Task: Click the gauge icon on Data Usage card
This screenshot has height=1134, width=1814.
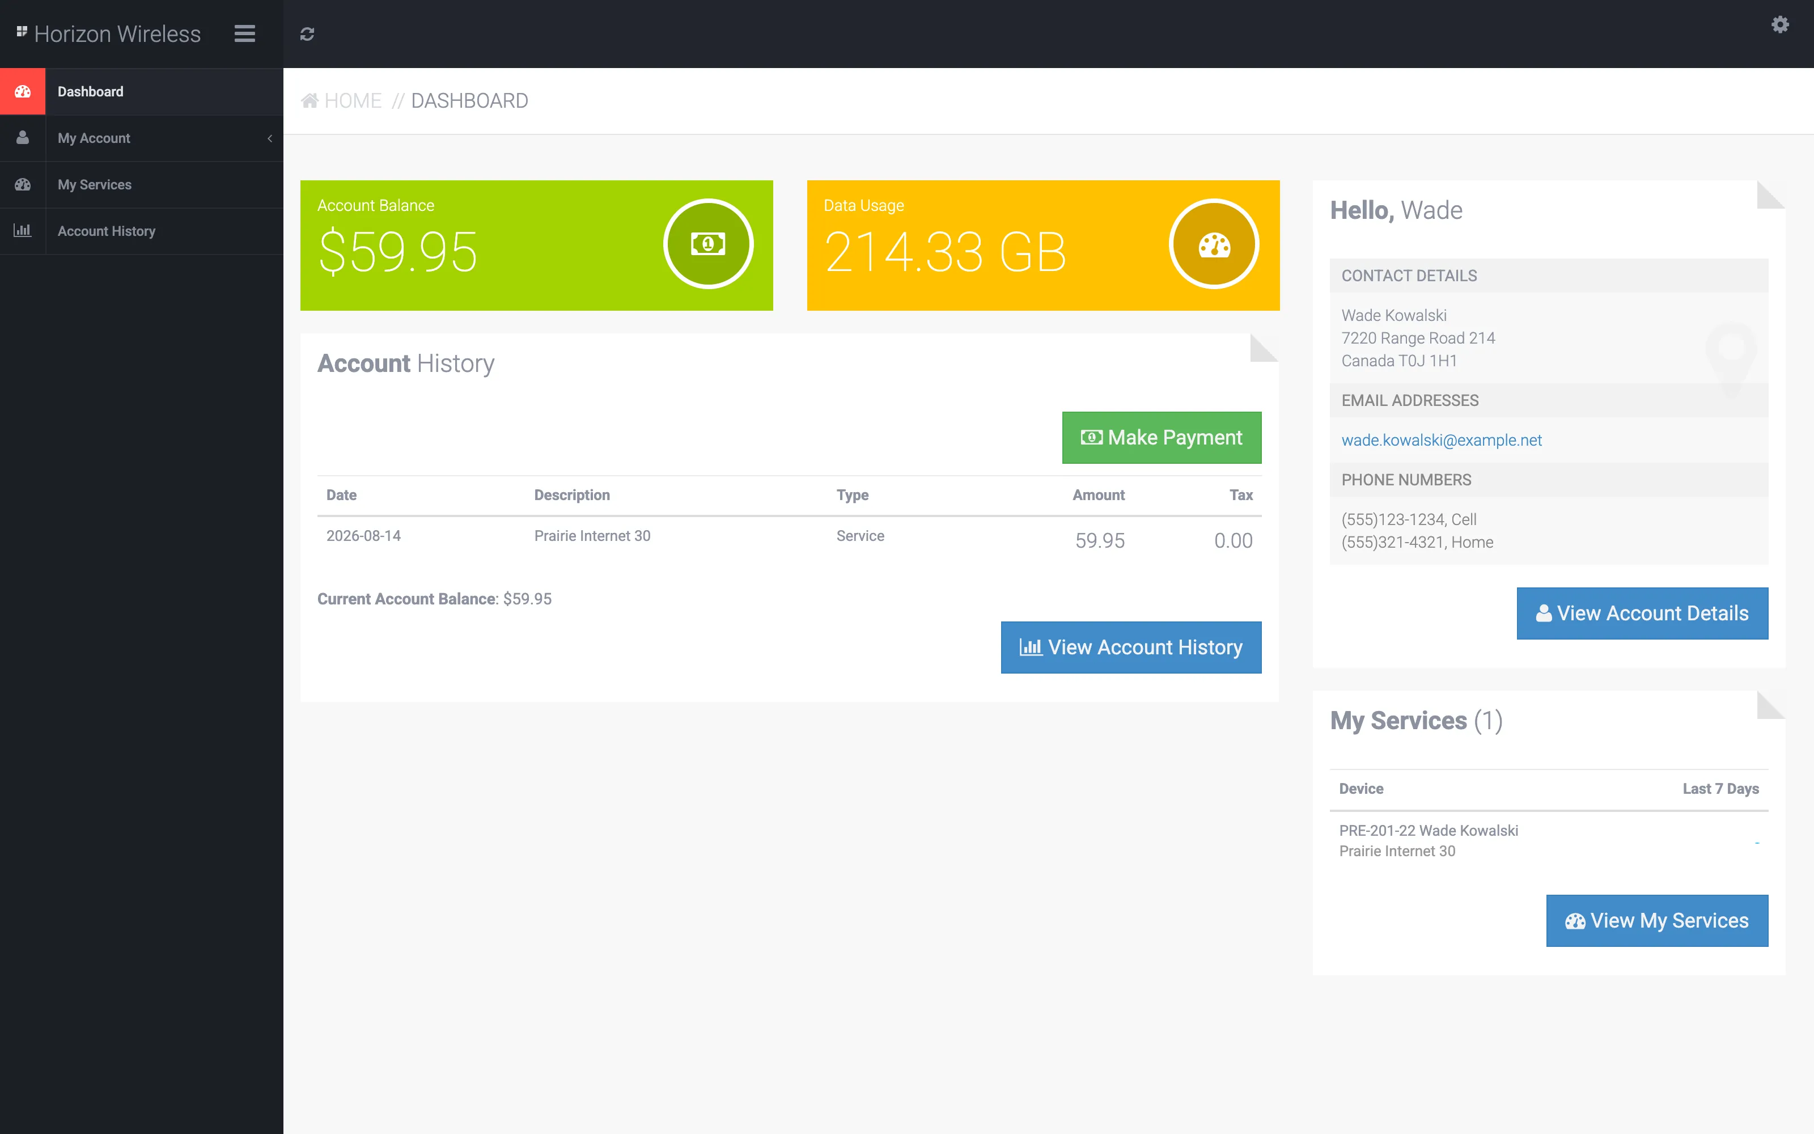Action: point(1214,244)
